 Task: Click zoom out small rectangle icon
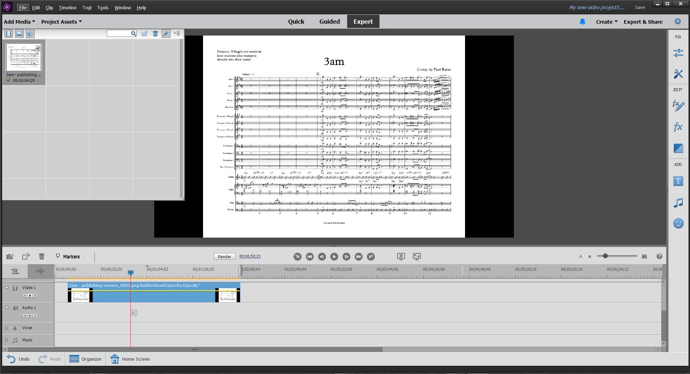(590, 256)
